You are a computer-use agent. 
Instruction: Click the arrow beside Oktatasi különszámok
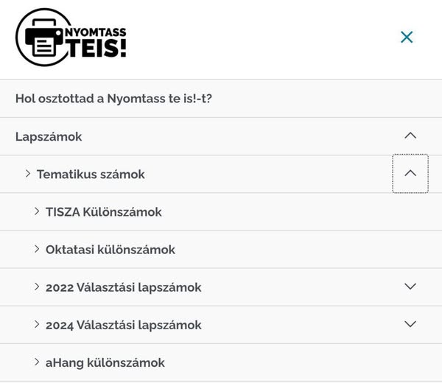tap(37, 249)
